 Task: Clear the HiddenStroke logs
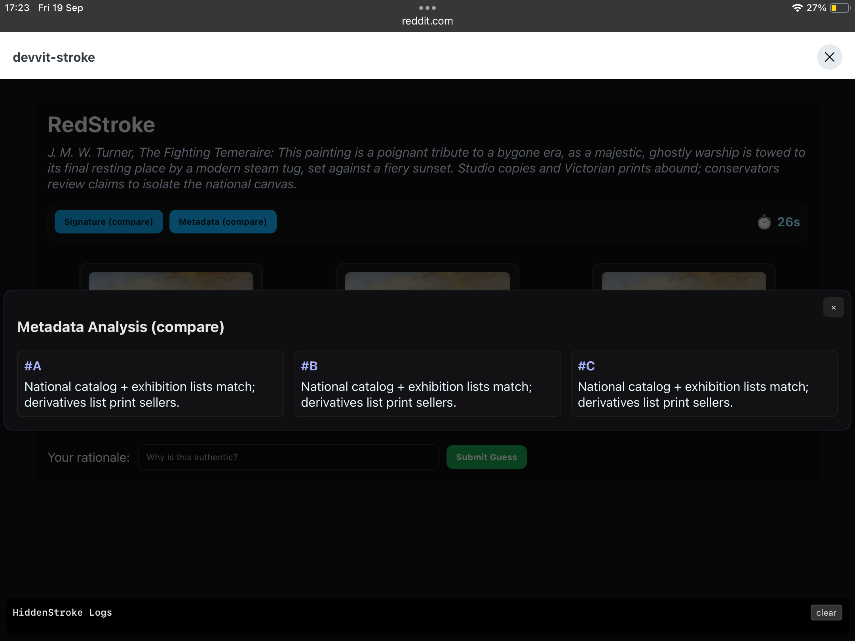(x=826, y=613)
